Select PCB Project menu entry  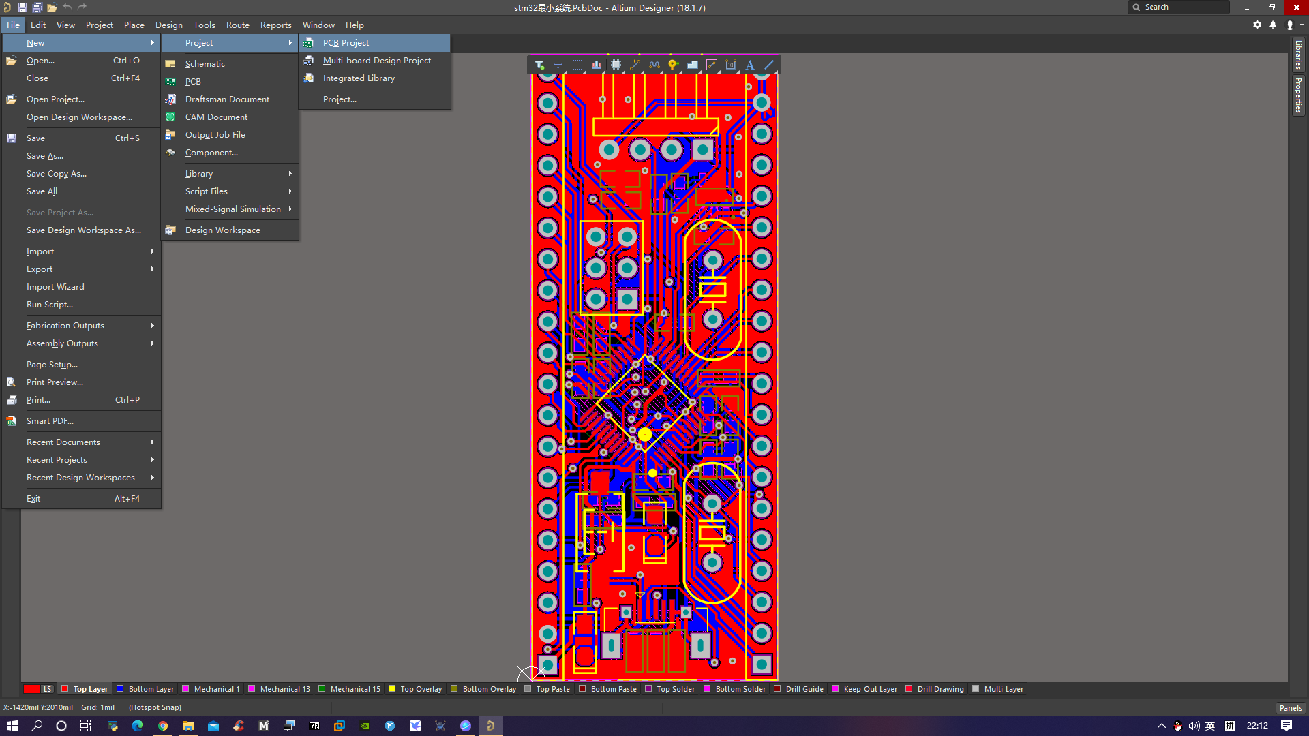click(375, 42)
